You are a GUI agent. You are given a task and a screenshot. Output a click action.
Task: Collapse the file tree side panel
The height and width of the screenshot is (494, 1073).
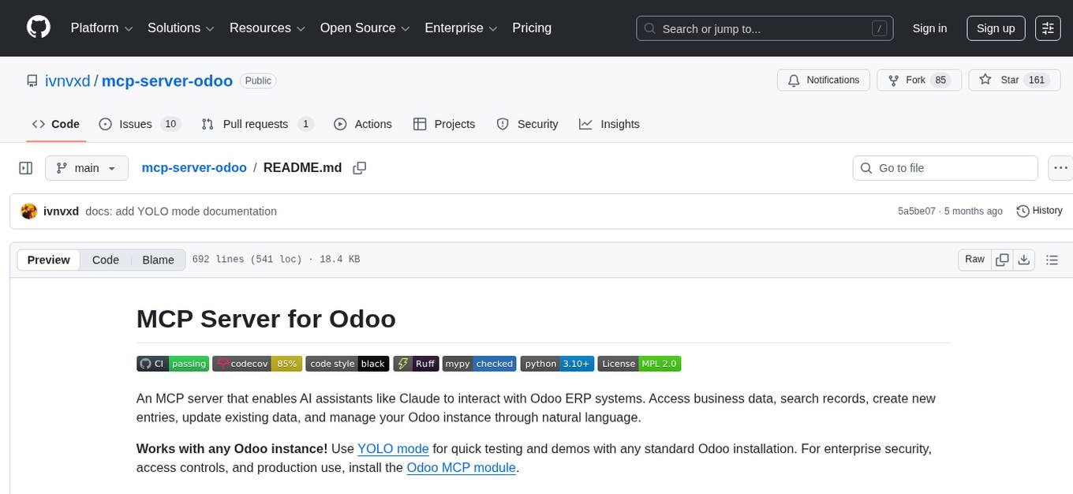[25, 167]
